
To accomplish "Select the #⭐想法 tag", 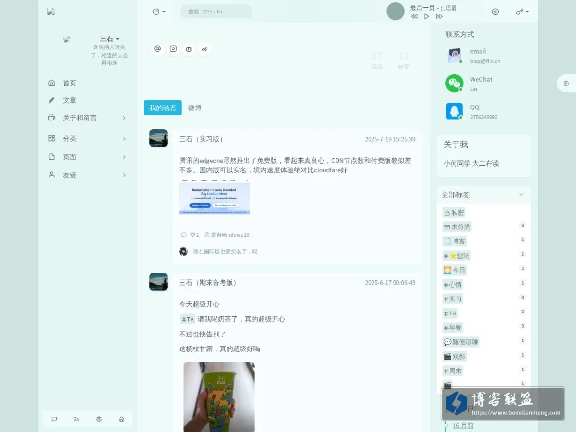I will (457, 256).
